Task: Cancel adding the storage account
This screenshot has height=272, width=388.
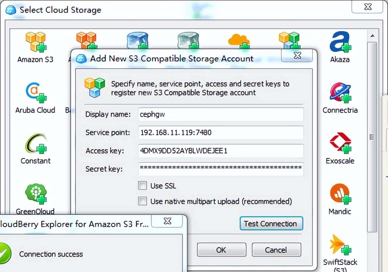Action: pyautogui.click(x=276, y=250)
